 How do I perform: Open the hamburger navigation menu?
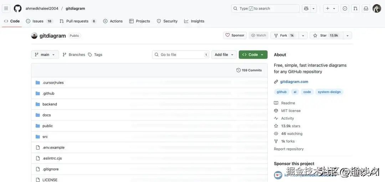(6, 8)
